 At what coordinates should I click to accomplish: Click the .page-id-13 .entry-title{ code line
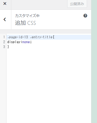click(x=31, y=37)
